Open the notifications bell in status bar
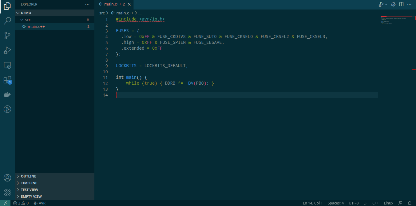416x206 pixels. (410, 203)
